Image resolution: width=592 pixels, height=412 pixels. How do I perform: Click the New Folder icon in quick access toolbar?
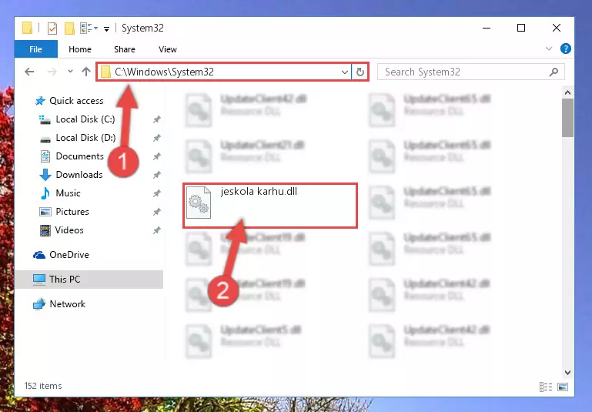[x=69, y=28]
